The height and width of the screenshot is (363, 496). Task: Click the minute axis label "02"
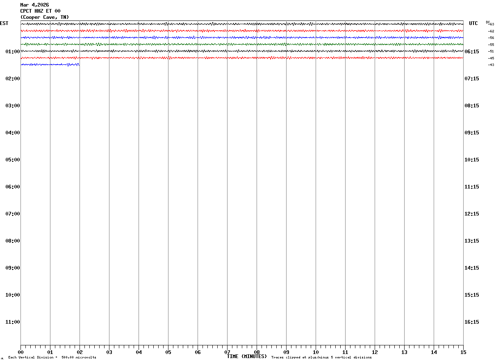(80, 352)
